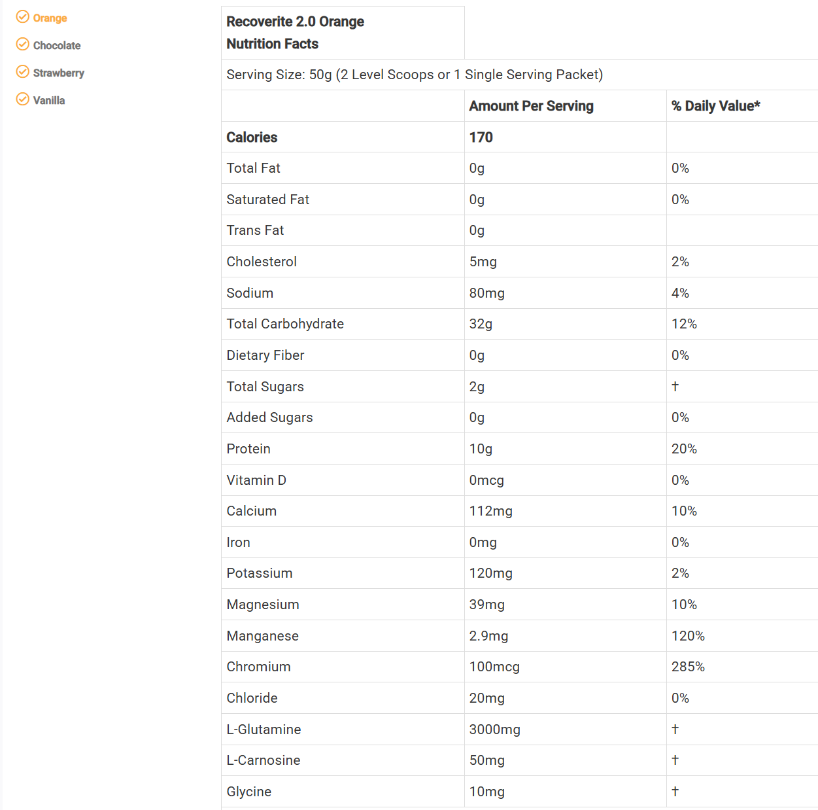The width and height of the screenshot is (818, 810).
Task: Select the Orange flavor label
Action: pos(50,18)
